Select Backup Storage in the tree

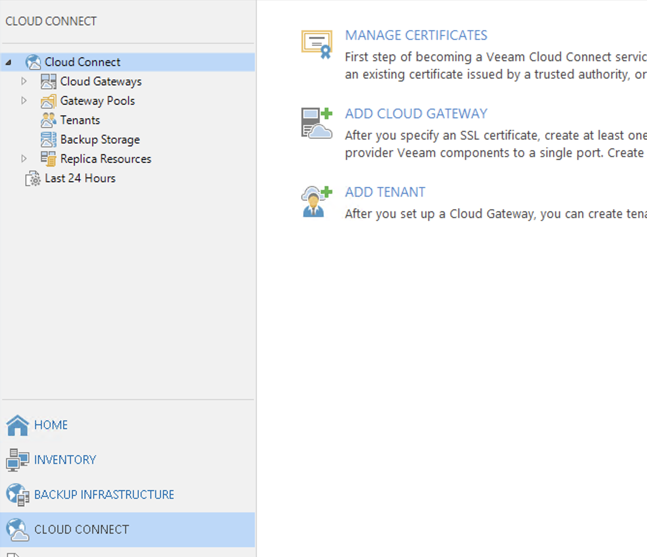[100, 139]
